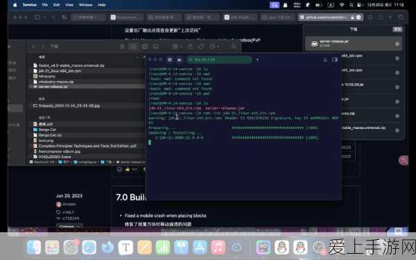Open Launchpad from the Dock
This screenshot has height=260, width=416.
[x=52, y=248]
